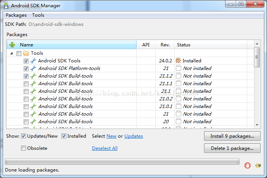Viewport: 267px width, 178px height.
Task: Click revision value 21.1.2
Action: [x=166, y=76]
